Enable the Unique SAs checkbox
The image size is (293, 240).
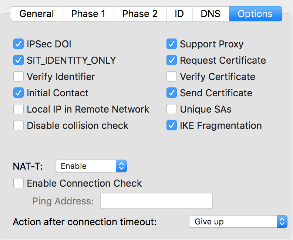tap(171, 109)
